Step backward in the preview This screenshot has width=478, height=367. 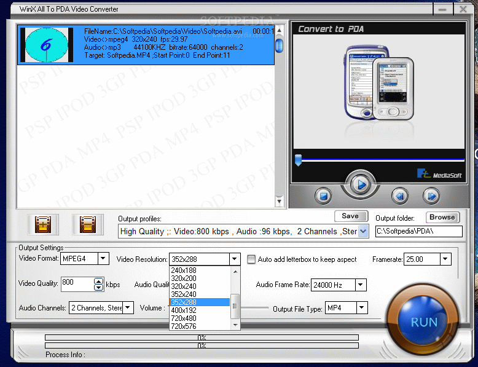400,196
